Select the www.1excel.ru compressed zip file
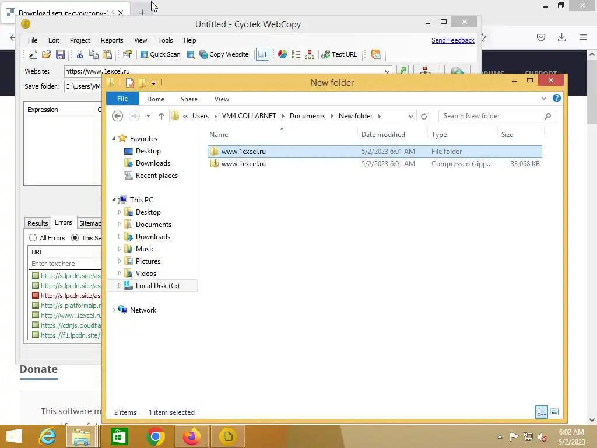 coord(375,164)
